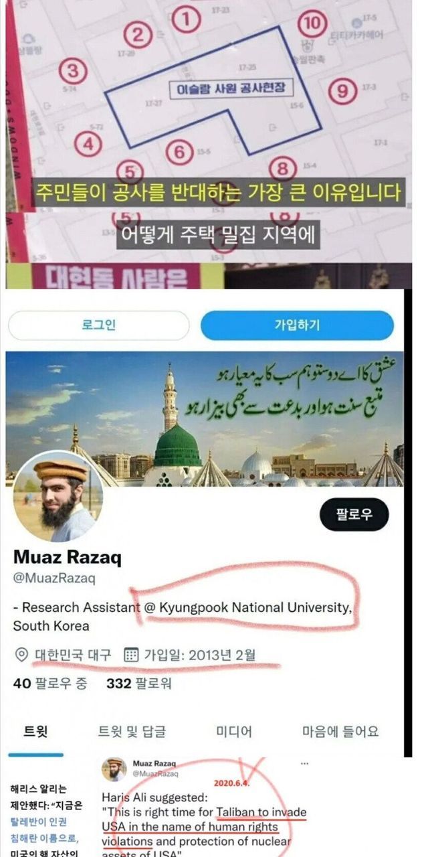428x857 pixels.
Task: Click circled number 9 on the map
Action: click(x=342, y=89)
